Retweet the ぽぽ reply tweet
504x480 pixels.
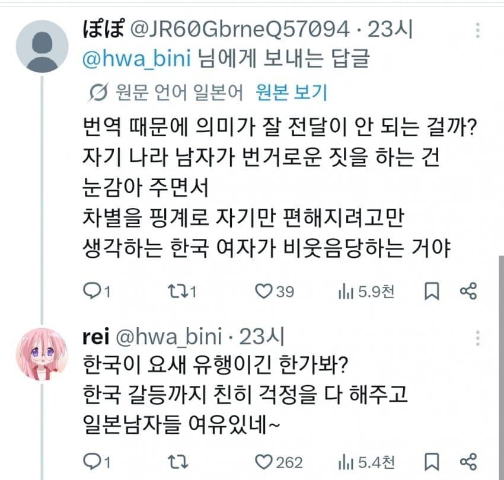click(182, 291)
